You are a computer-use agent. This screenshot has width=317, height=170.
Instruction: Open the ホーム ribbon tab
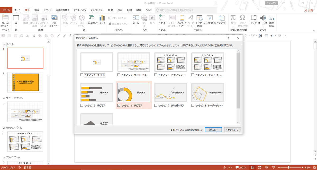pyautogui.click(x=17, y=10)
